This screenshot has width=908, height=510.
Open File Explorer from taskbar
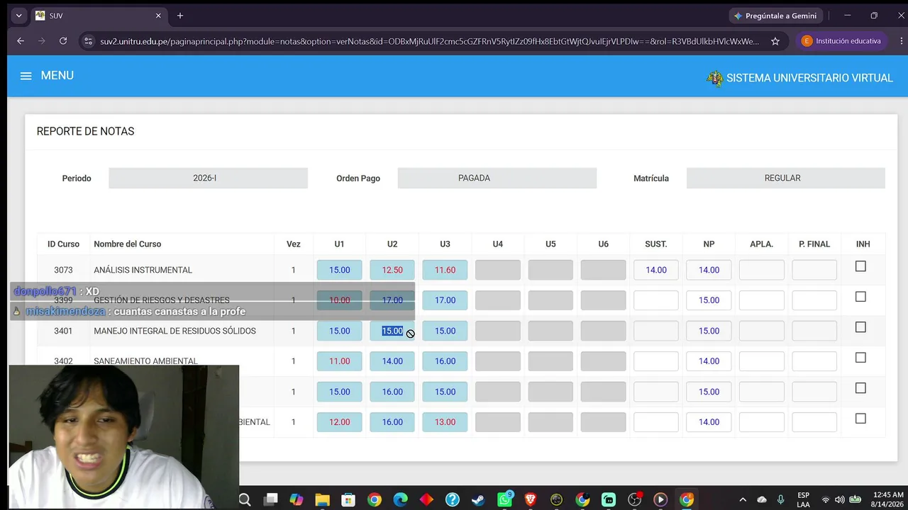click(322, 500)
